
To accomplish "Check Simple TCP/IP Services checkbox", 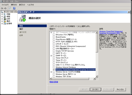I will pos(54,51).
